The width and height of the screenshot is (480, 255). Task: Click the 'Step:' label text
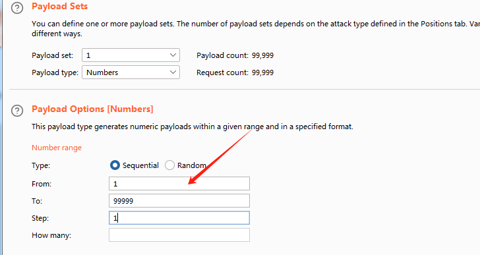[x=40, y=218]
